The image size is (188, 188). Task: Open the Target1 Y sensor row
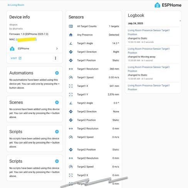[x=94, y=94]
